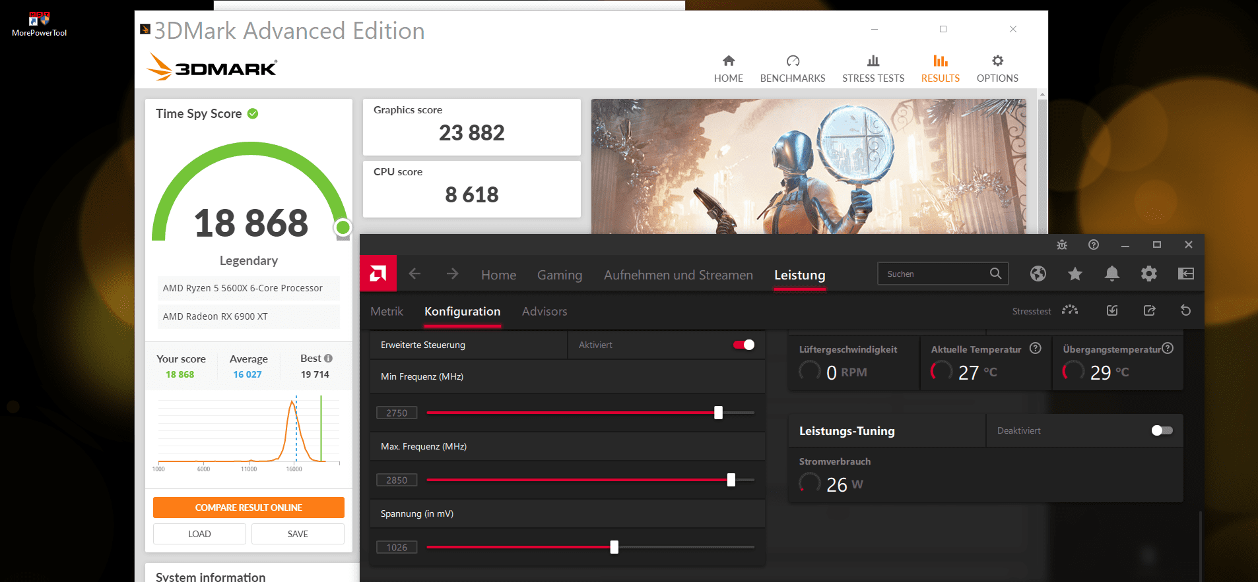The image size is (1258, 582).
Task: Open the Radeon web browser globe icon
Action: pyautogui.click(x=1038, y=274)
